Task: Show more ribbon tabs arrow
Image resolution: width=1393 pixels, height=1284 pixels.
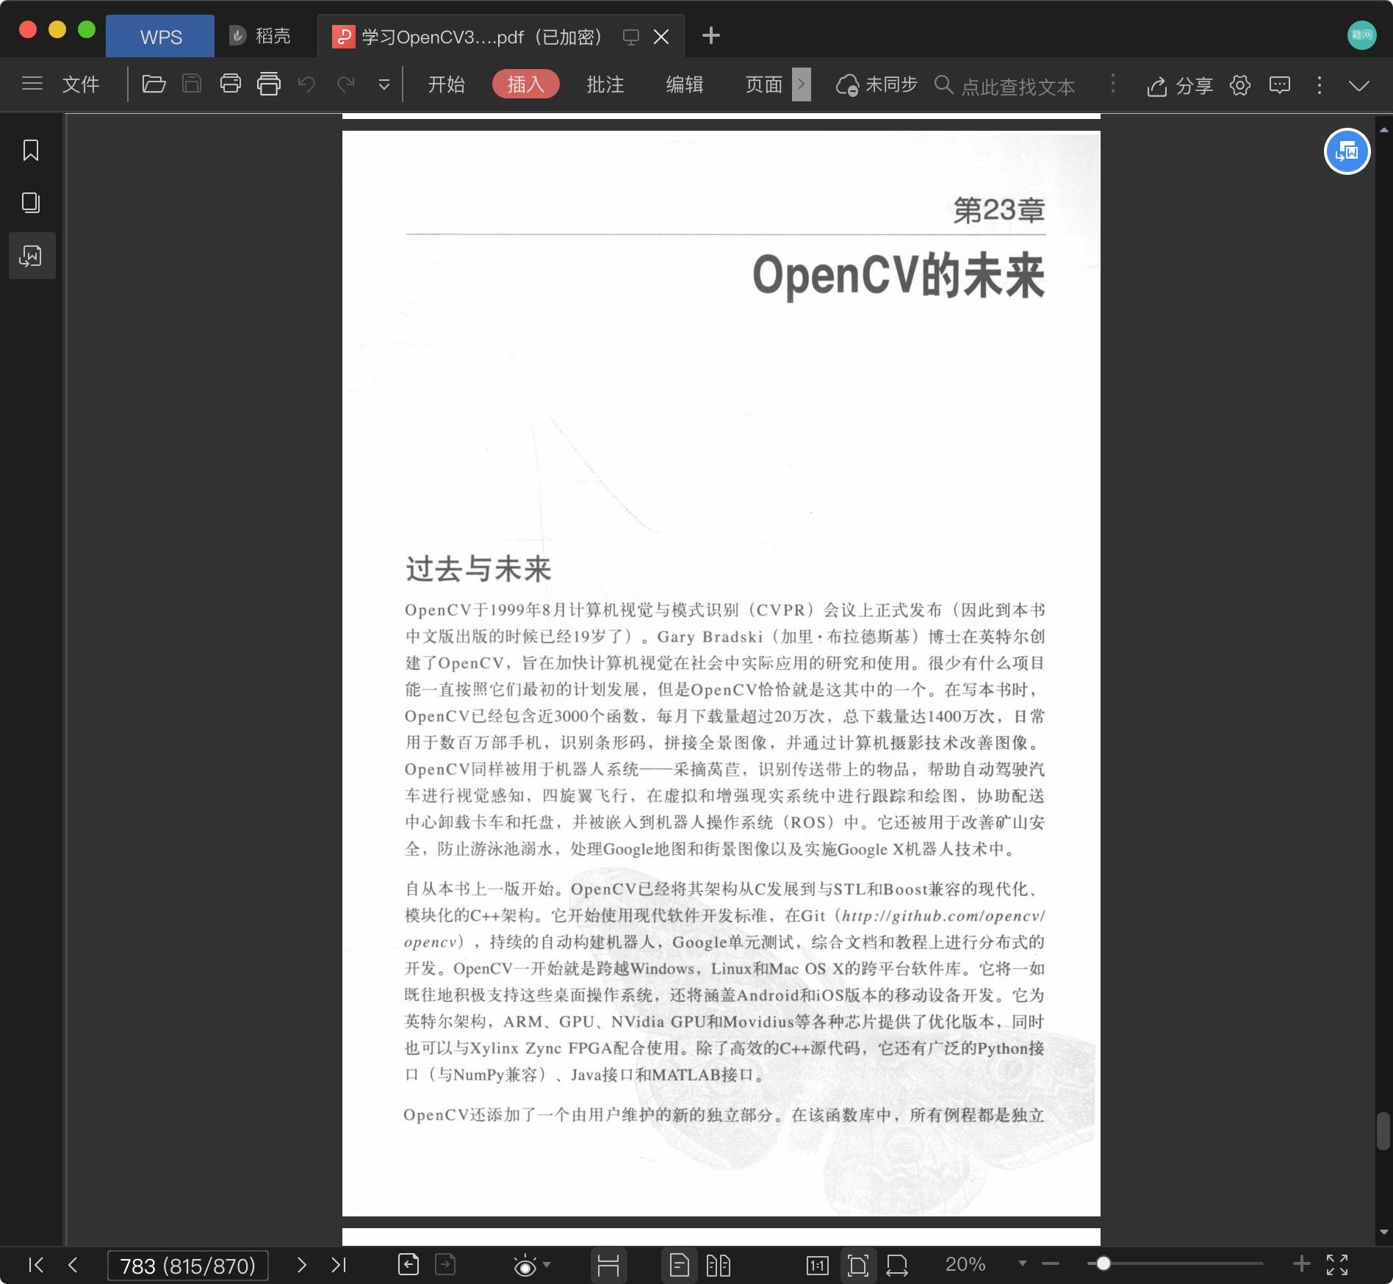Action: pos(802,84)
